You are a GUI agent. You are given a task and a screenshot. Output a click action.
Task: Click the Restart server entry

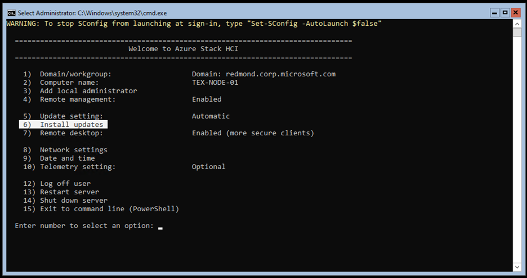(69, 192)
